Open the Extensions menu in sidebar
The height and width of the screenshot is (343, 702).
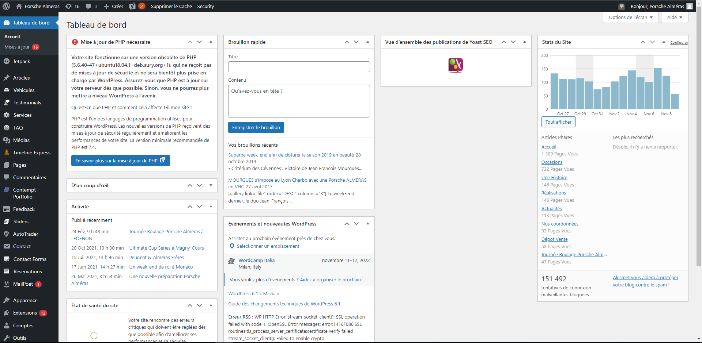click(x=25, y=313)
